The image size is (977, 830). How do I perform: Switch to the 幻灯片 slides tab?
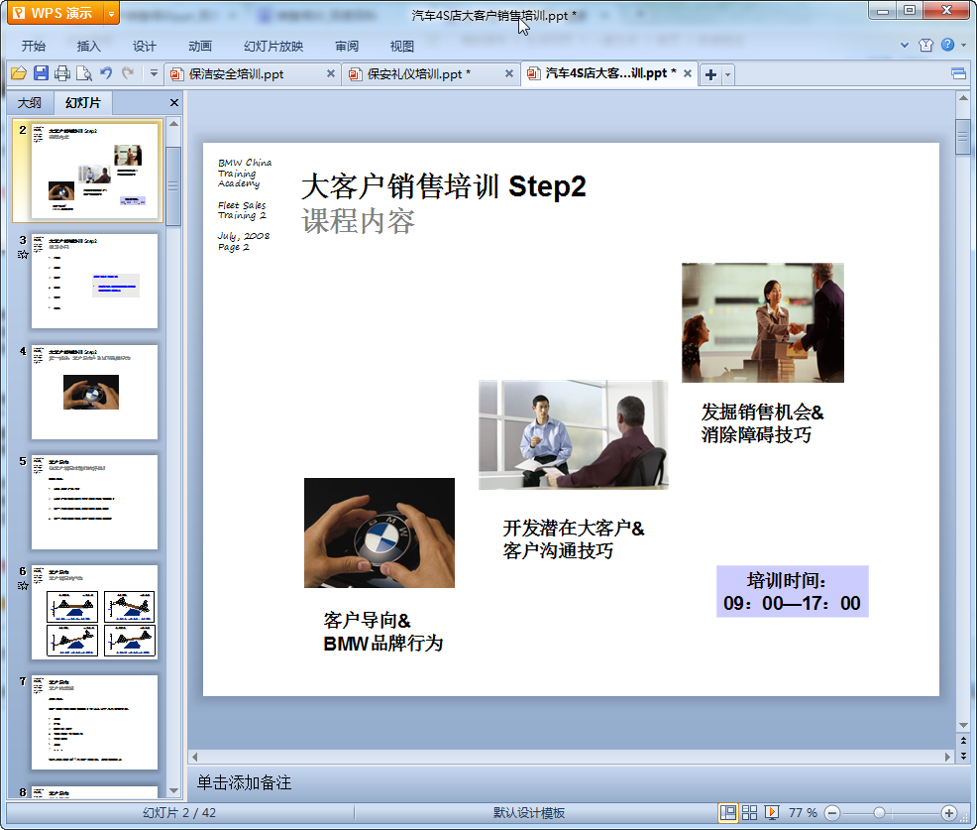[x=82, y=103]
